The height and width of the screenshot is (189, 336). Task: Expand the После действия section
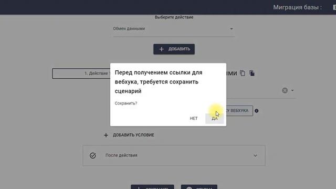(x=174, y=155)
